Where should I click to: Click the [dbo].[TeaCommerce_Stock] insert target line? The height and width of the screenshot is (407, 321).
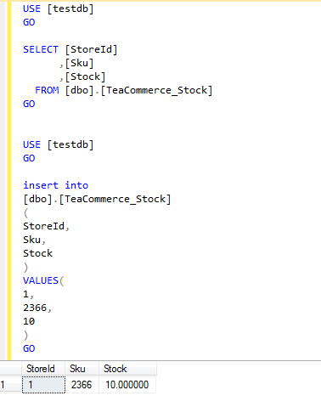(97, 199)
